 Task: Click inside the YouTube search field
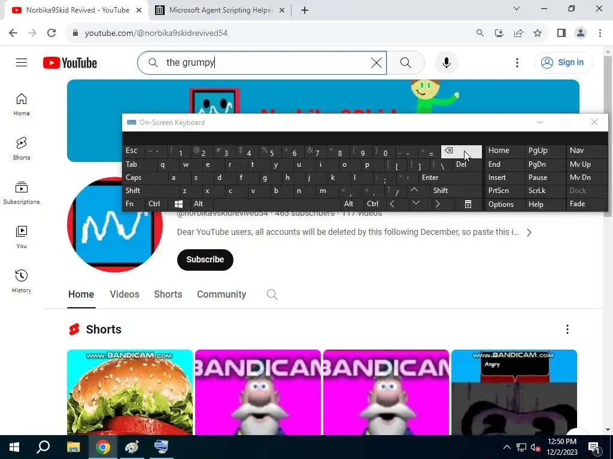click(x=262, y=62)
